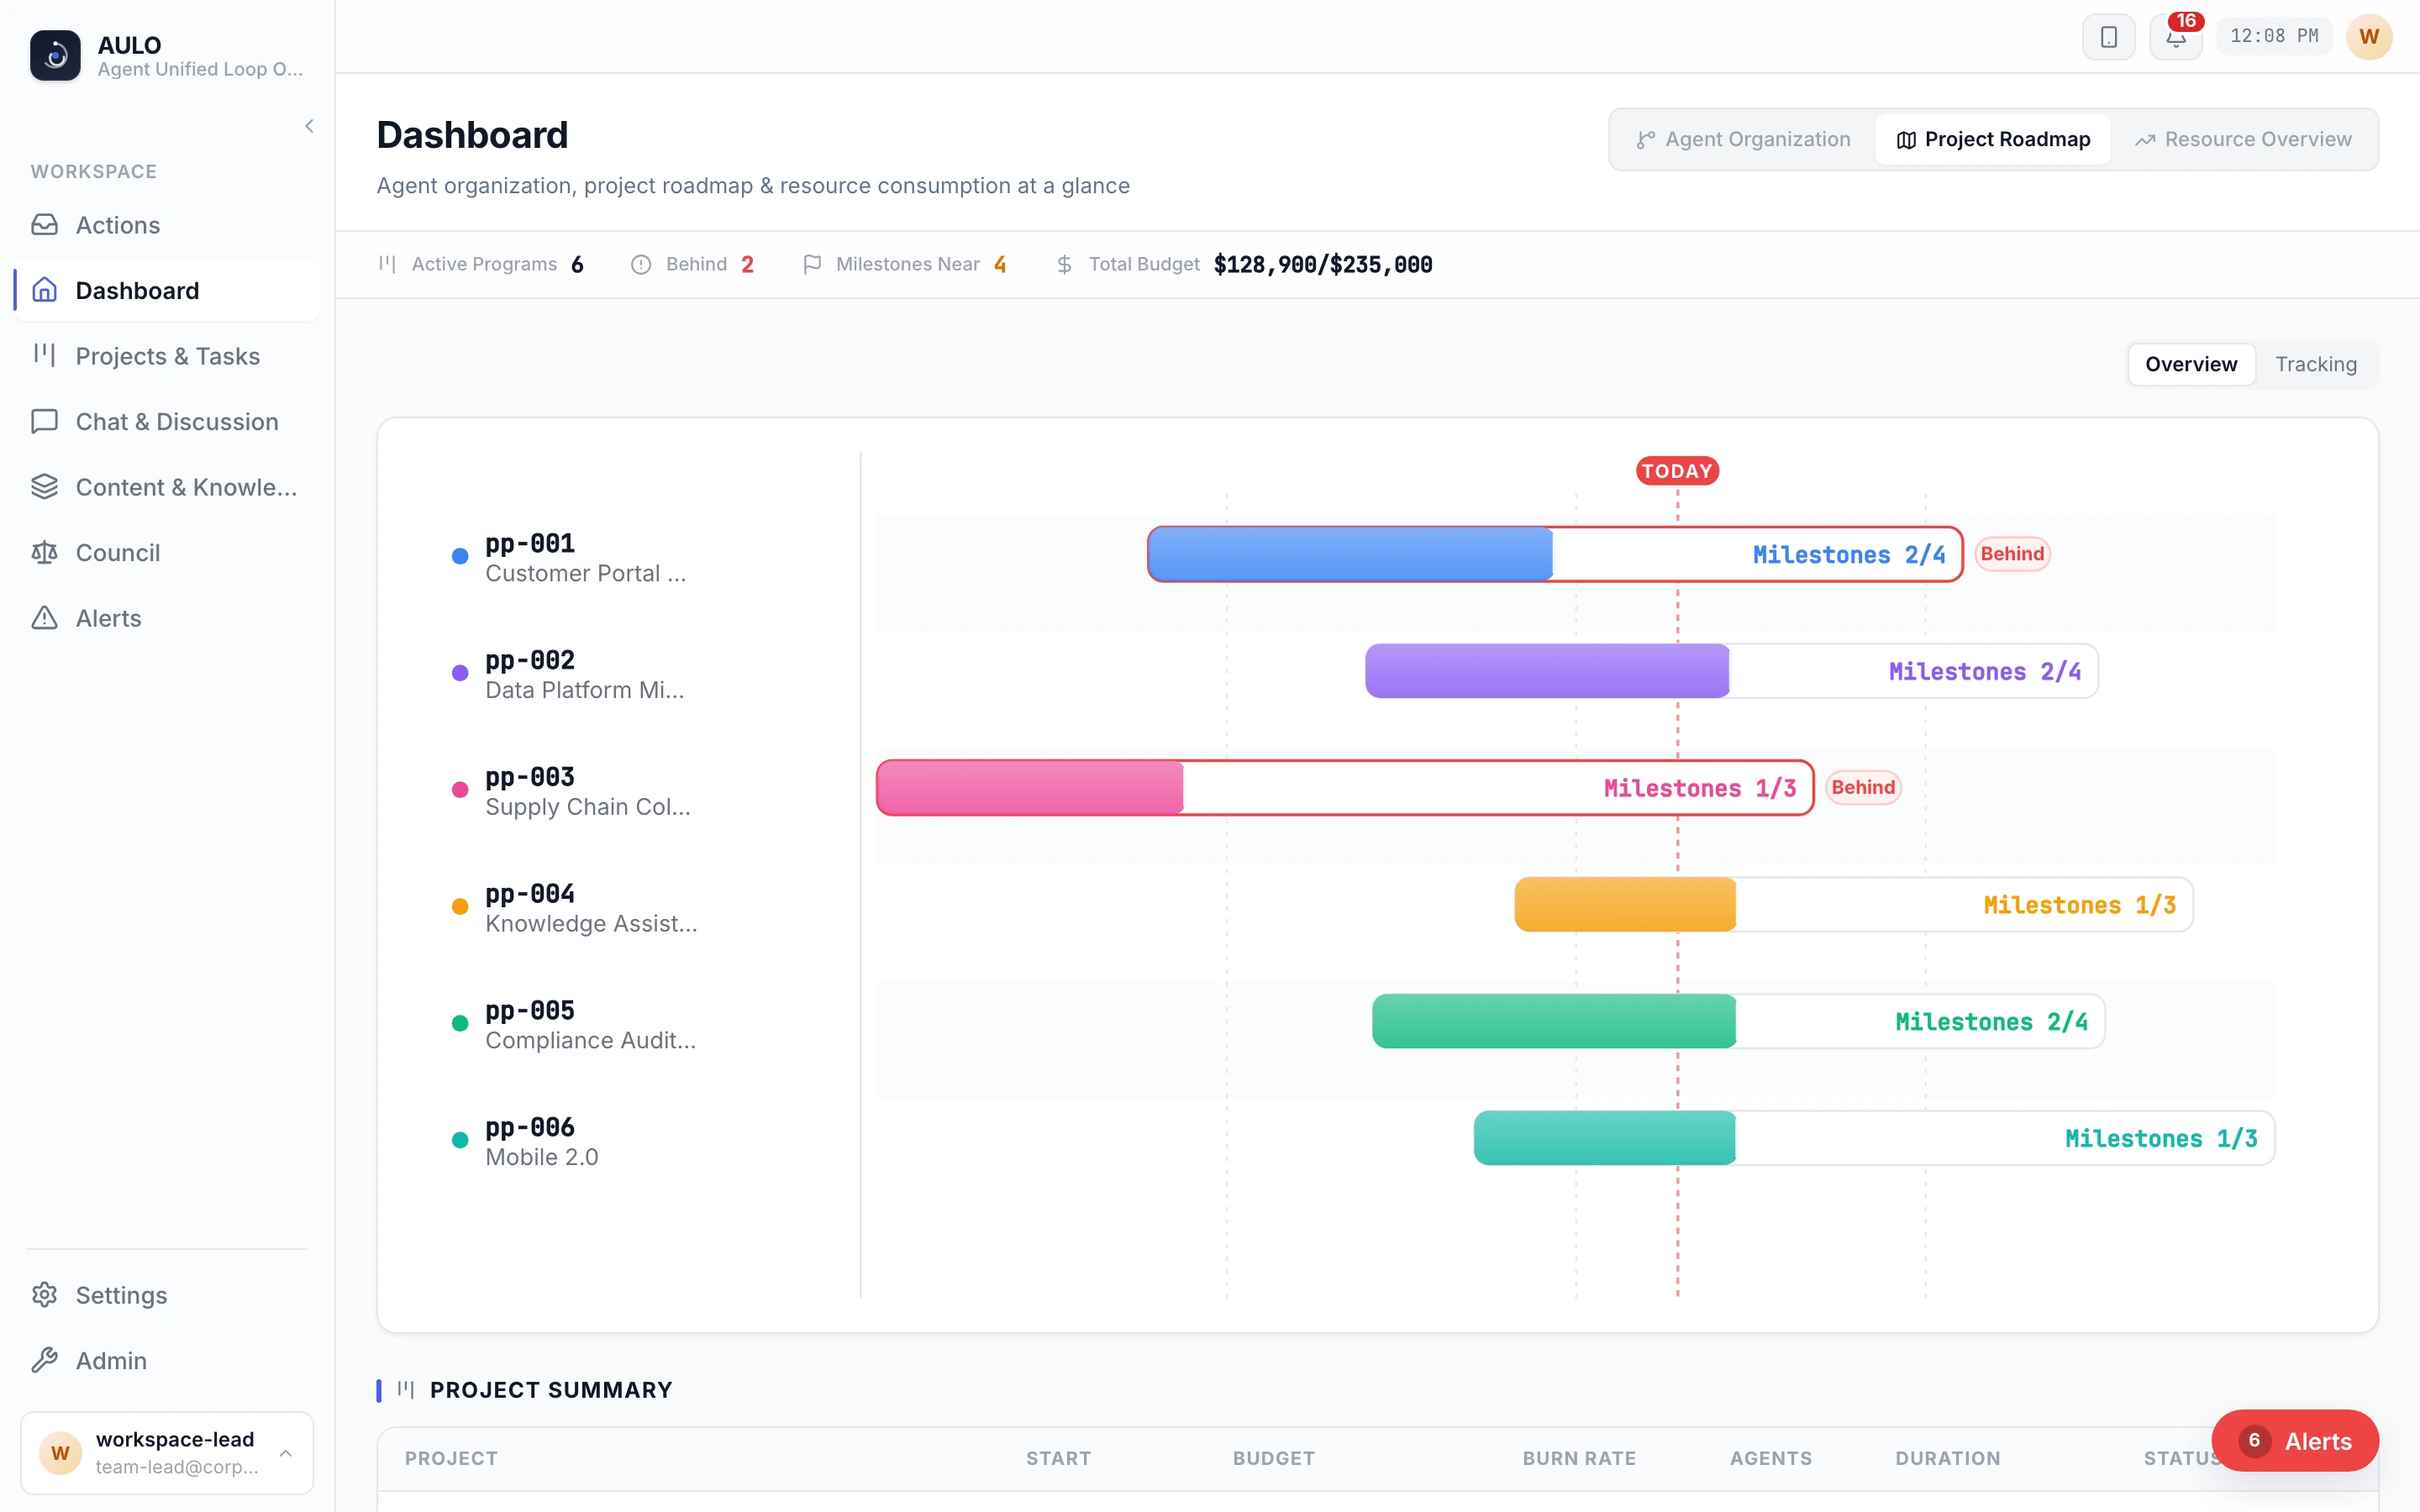Expand the workspace-lead account menu
Image resolution: width=2420 pixels, height=1512 pixels.
click(167, 1452)
